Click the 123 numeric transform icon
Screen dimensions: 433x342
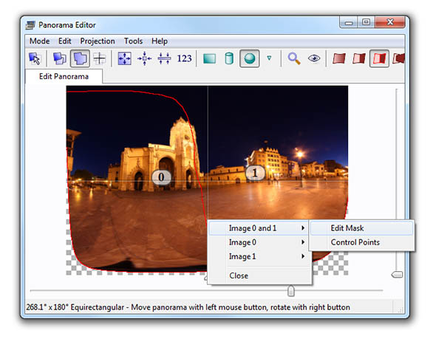184,58
